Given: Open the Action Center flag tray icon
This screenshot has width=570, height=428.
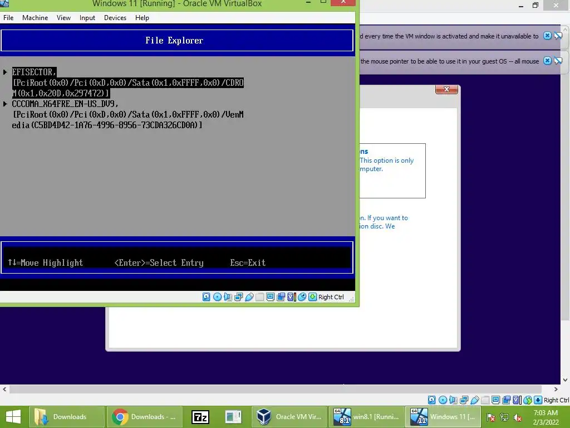Looking at the screenshot, I should click(491, 417).
